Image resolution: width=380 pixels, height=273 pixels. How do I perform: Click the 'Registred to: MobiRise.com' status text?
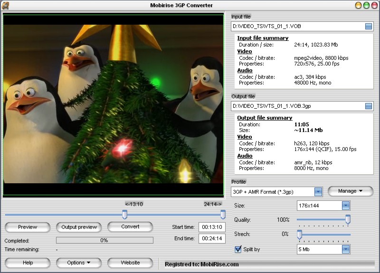[x=201, y=264]
